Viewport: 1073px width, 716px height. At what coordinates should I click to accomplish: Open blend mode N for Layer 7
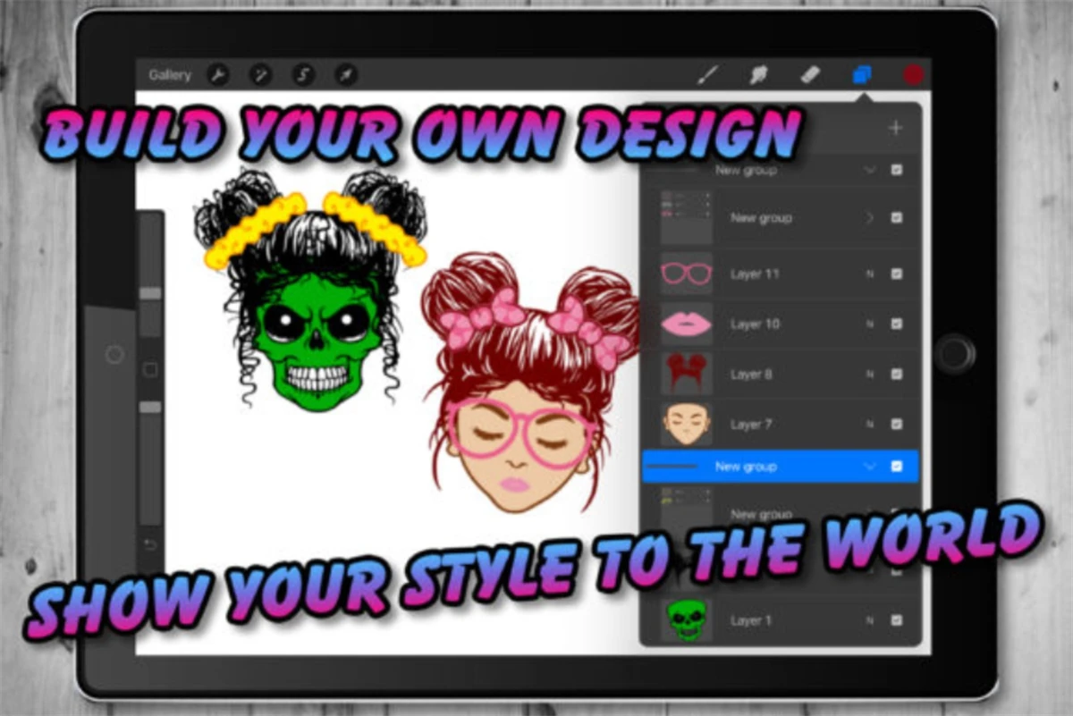tap(869, 425)
